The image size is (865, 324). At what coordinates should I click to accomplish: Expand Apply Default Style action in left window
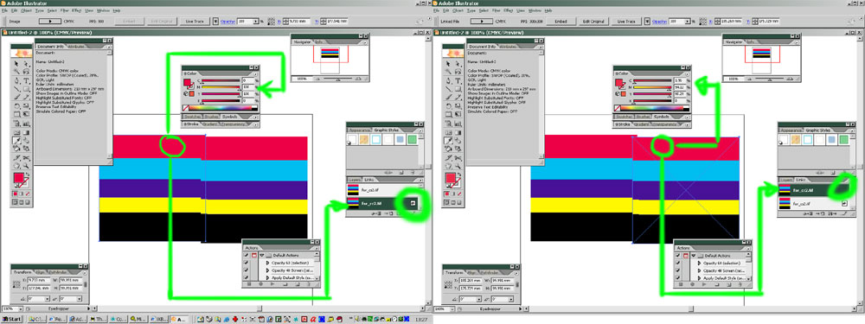tap(267, 277)
